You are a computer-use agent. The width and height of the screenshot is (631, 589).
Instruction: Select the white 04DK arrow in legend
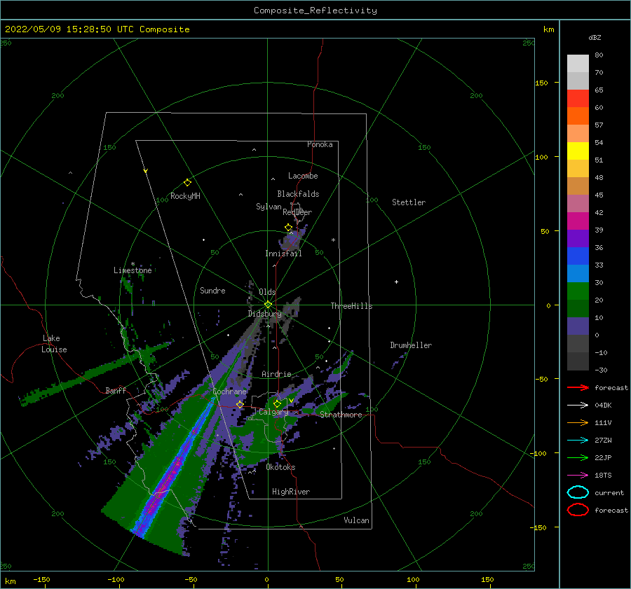(x=578, y=405)
